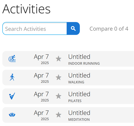Open the Untitled Meditation activity
The image size is (134, 126).
click(x=79, y=113)
